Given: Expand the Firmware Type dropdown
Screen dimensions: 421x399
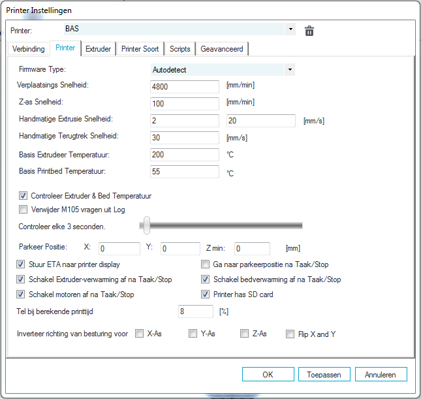Looking at the screenshot, I should coord(290,70).
